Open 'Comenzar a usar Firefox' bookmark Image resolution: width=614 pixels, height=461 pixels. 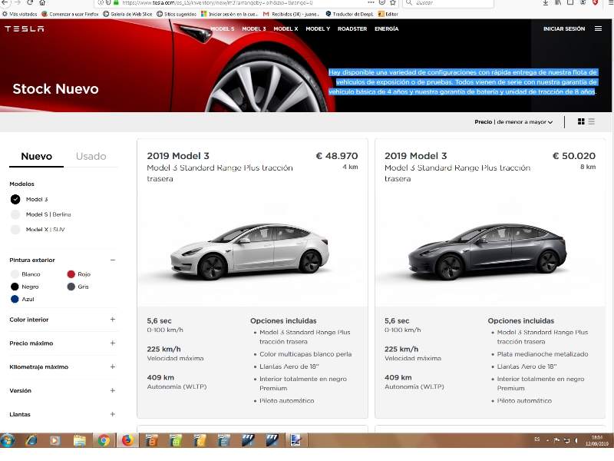click(70, 14)
